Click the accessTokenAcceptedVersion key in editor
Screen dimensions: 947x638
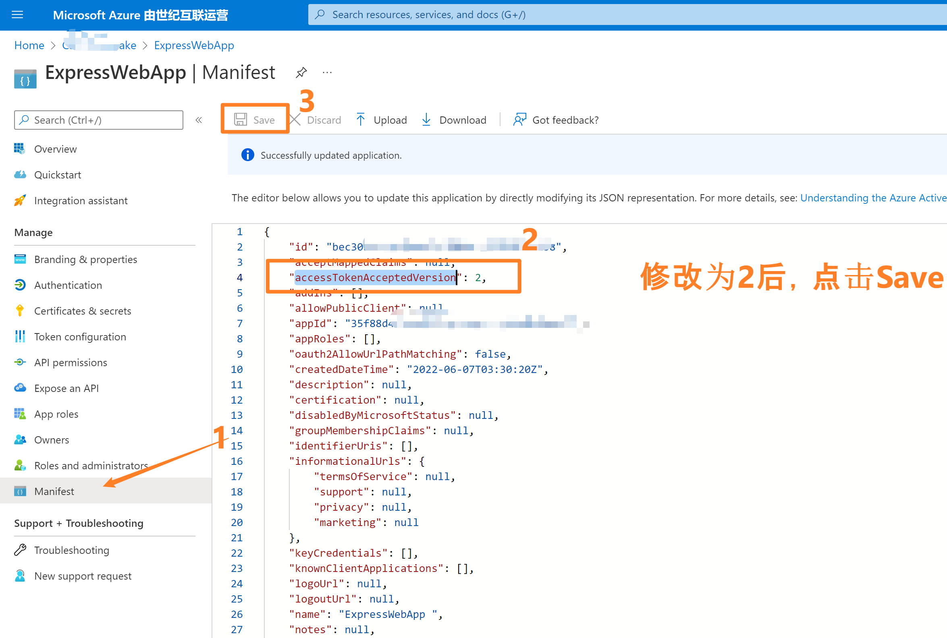coord(375,278)
